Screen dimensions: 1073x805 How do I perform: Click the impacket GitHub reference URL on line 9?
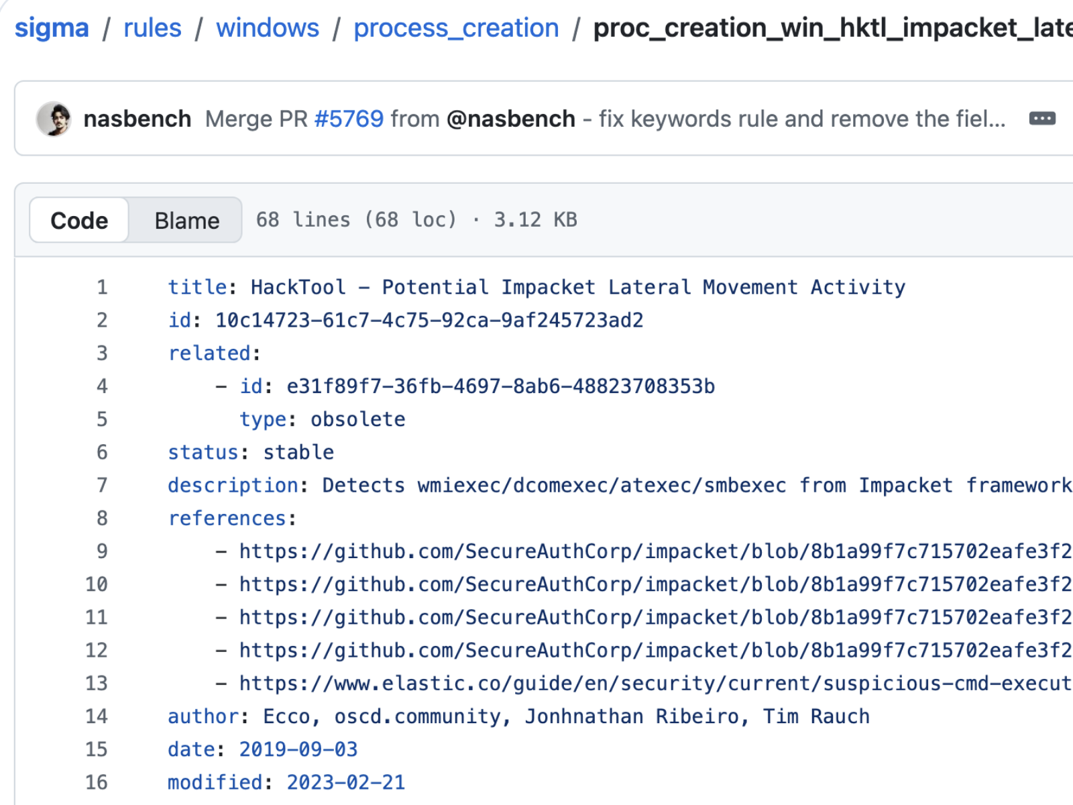655,551
